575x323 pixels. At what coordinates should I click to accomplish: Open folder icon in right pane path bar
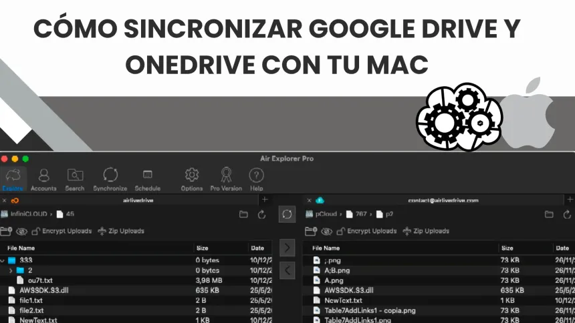(549, 215)
